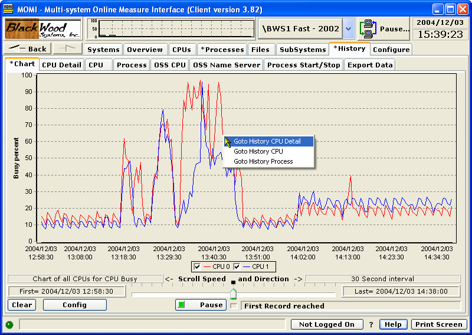Uncheck the CPU 1 legend checkbox
The width and height of the screenshot is (472, 335).
[237, 267]
